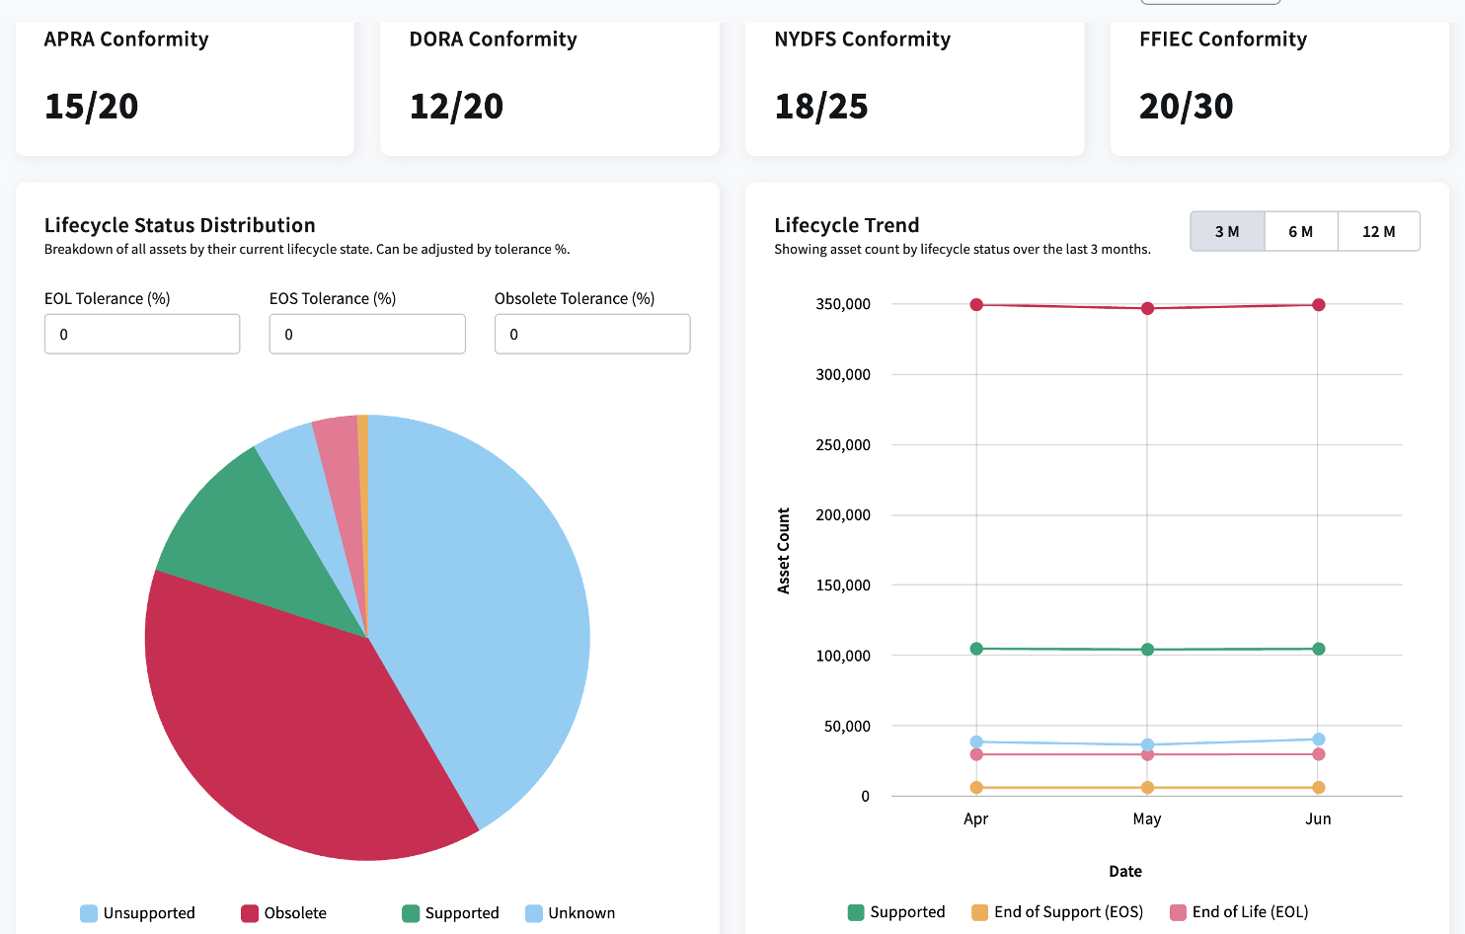Click the FFIEC score value 20/30
This screenshot has width=1465, height=934.
click(x=1187, y=106)
